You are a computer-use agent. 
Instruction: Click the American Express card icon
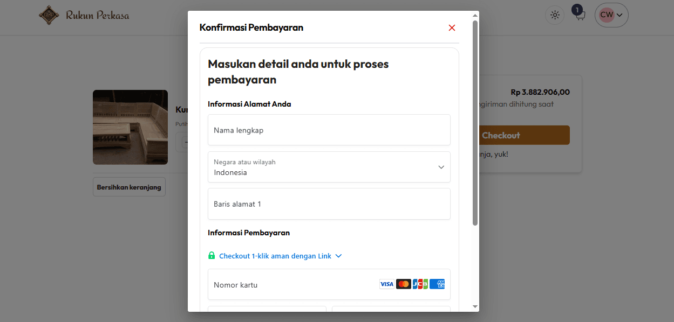pos(437,284)
